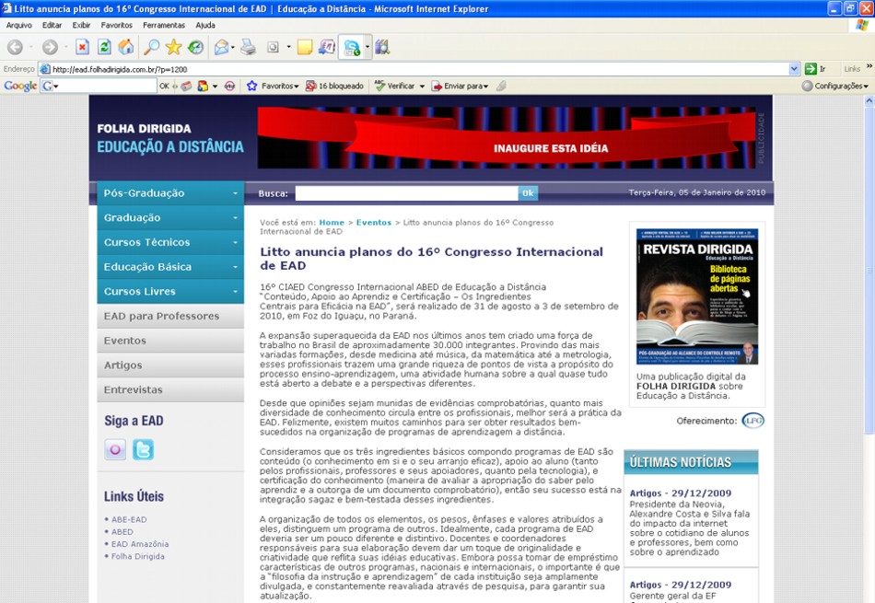Open the Folha Dirigida useful link
This screenshot has width=875, height=603.
(138, 556)
